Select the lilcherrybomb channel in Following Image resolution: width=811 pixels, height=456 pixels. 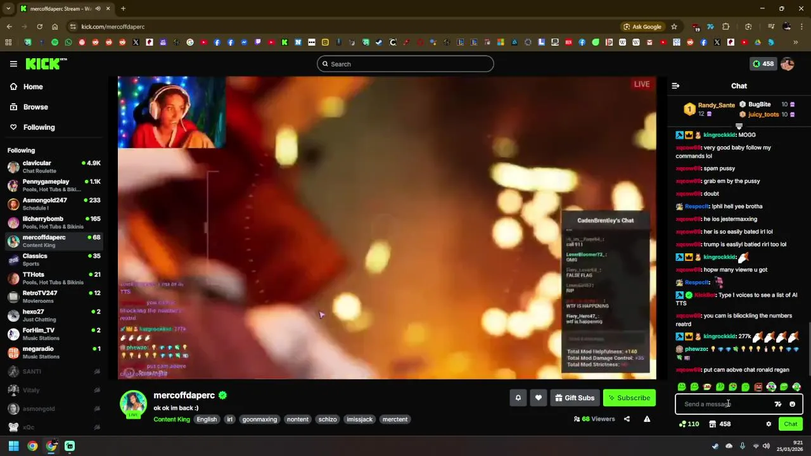(54, 222)
